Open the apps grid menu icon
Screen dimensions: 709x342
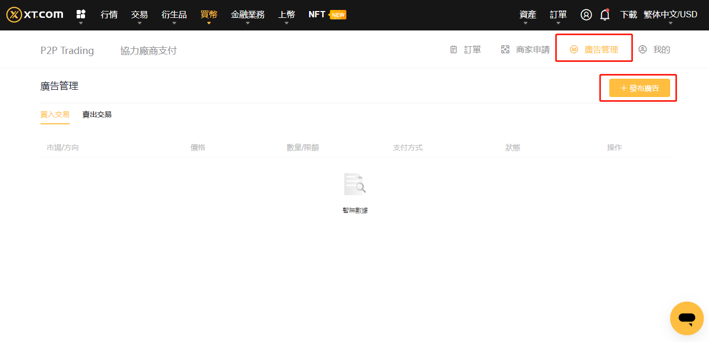click(x=81, y=14)
